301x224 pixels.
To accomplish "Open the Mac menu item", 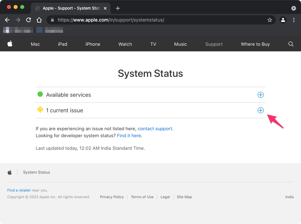I will coord(35,44).
